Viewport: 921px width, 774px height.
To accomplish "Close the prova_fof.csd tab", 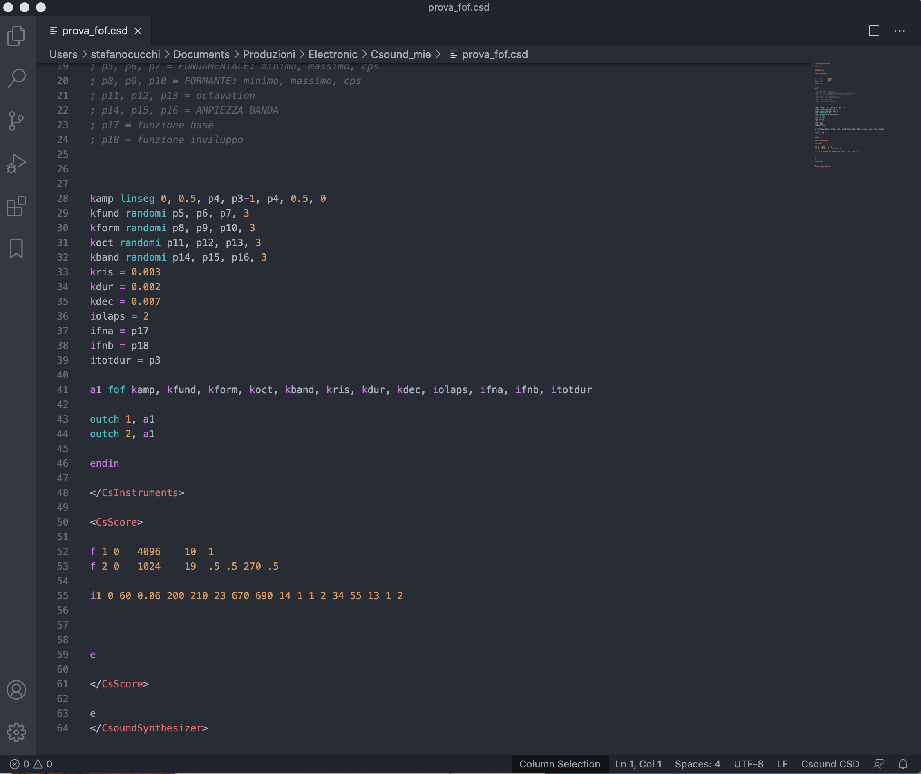I will tap(138, 31).
